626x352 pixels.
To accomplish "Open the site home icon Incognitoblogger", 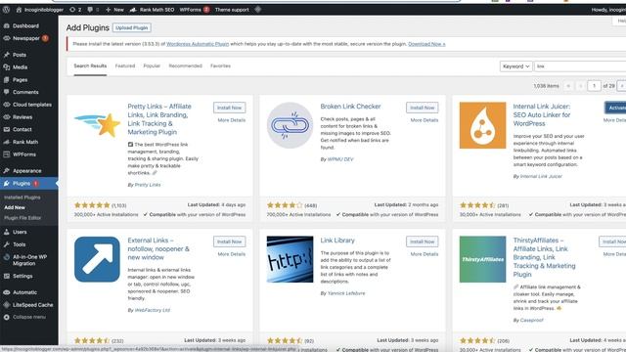I will (39, 10).
